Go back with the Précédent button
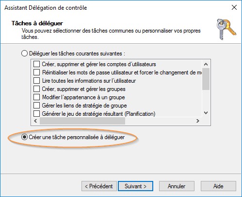The image size is (242, 197). tap(99, 186)
